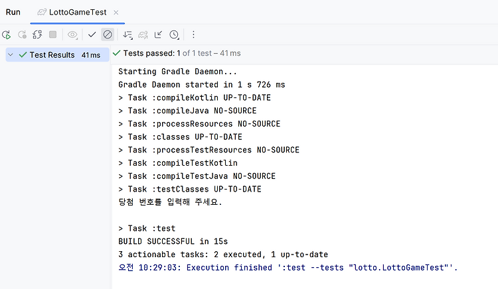This screenshot has width=498, height=289.
Task: Click the Run tool window label
Action: click(13, 12)
